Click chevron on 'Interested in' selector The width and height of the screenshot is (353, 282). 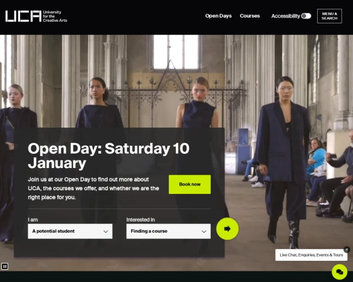point(204,231)
